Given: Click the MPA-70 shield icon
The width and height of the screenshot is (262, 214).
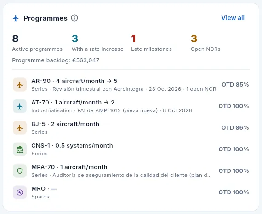Looking at the screenshot, I should pyautogui.click(x=20, y=171).
